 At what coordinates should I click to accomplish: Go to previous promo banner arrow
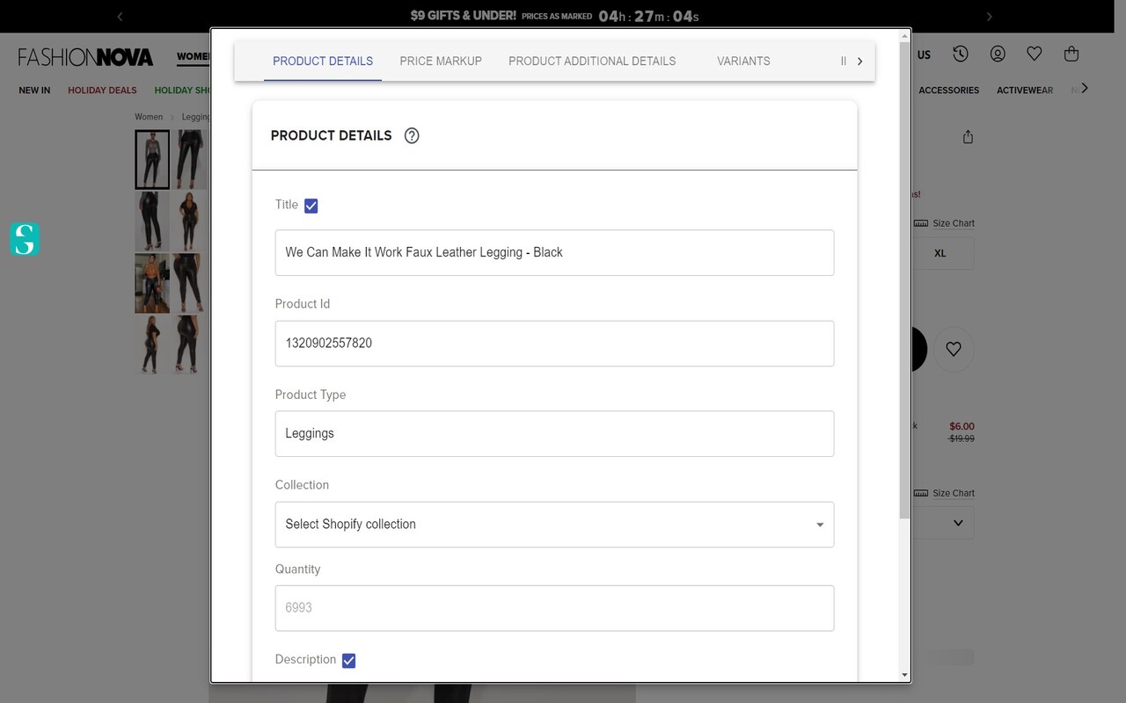[x=120, y=16]
